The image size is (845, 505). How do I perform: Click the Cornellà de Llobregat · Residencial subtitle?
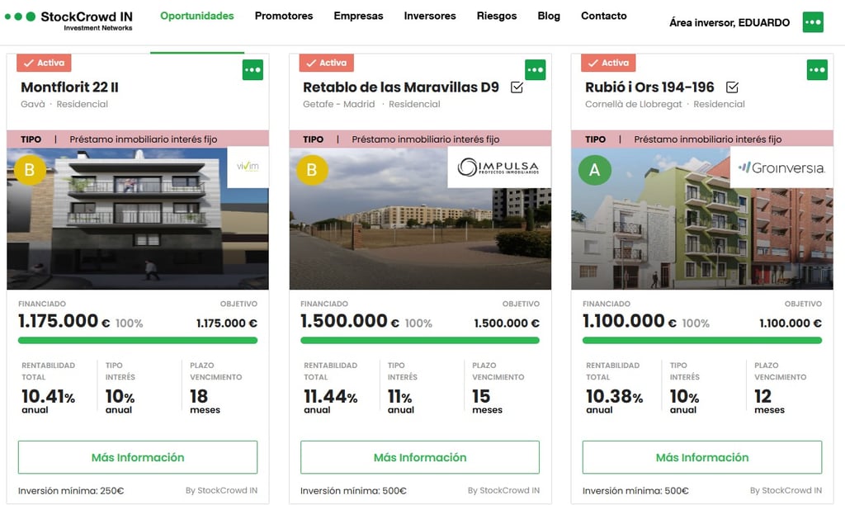[x=665, y=104]
